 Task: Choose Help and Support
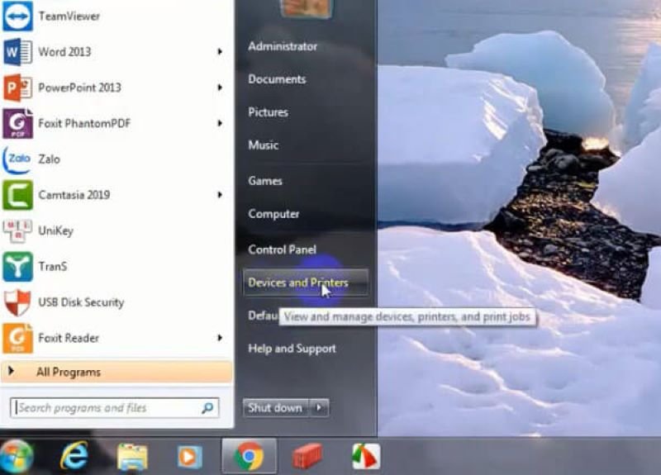click(292, 349)
